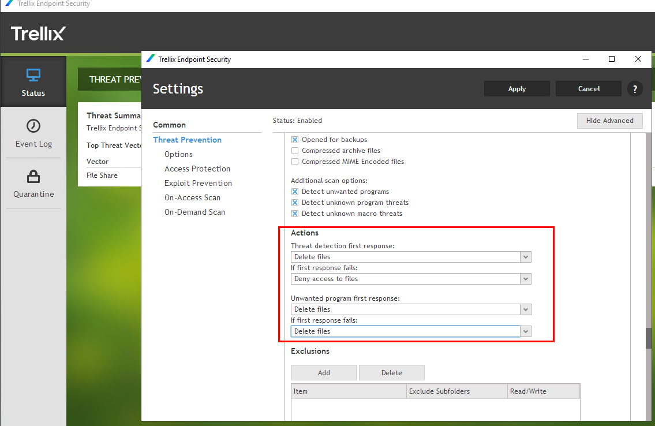Viewport: 655px width, 426px height.
Task: Click the Vector column label in main window
Action: pos(98,162)
